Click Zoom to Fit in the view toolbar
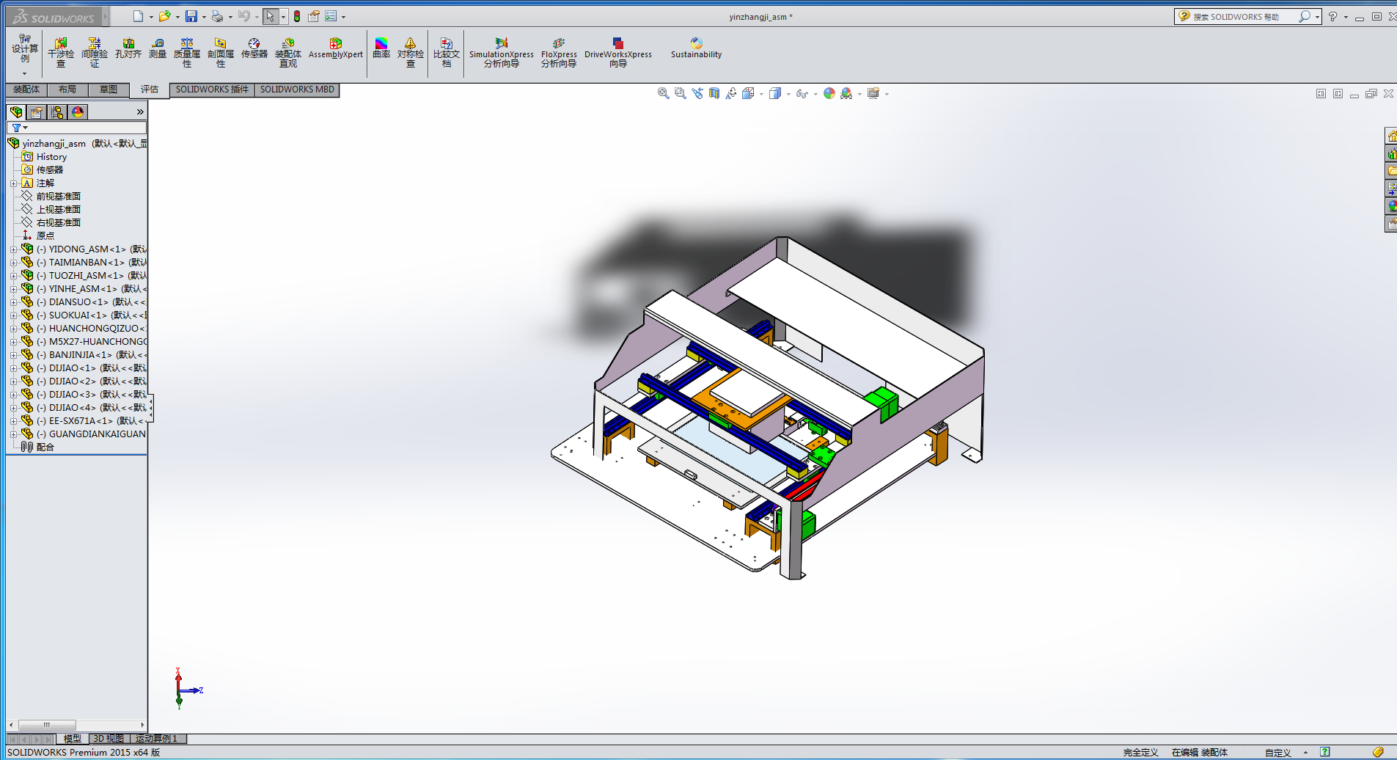Screen dimensions: 1397x760 (x=663, y=93)
